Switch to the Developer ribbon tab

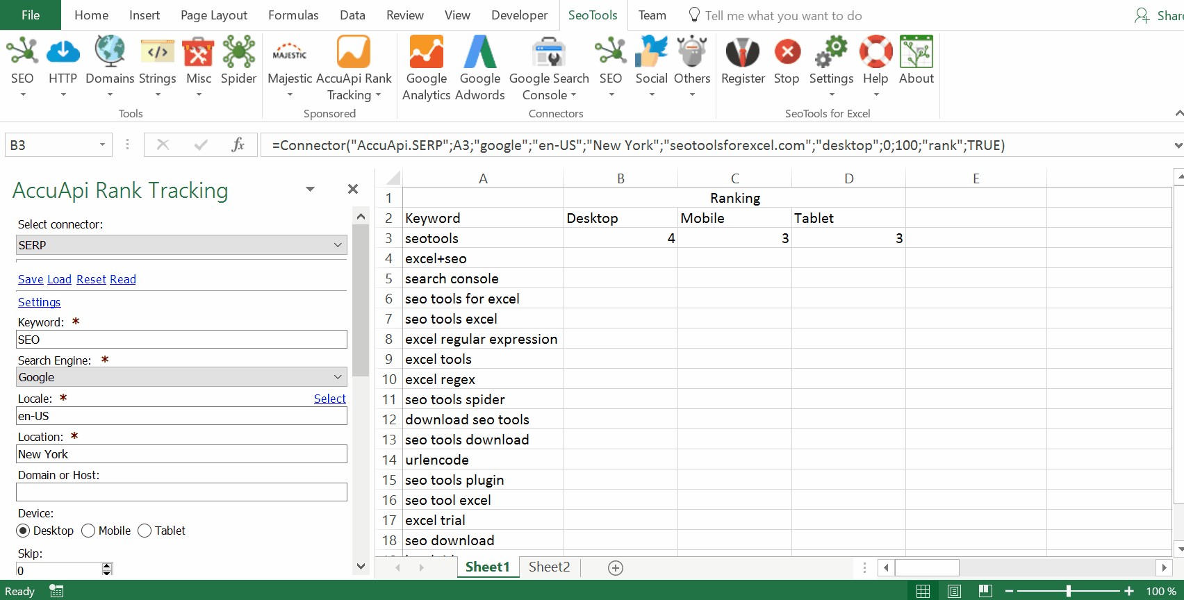[x=519, y=15]
